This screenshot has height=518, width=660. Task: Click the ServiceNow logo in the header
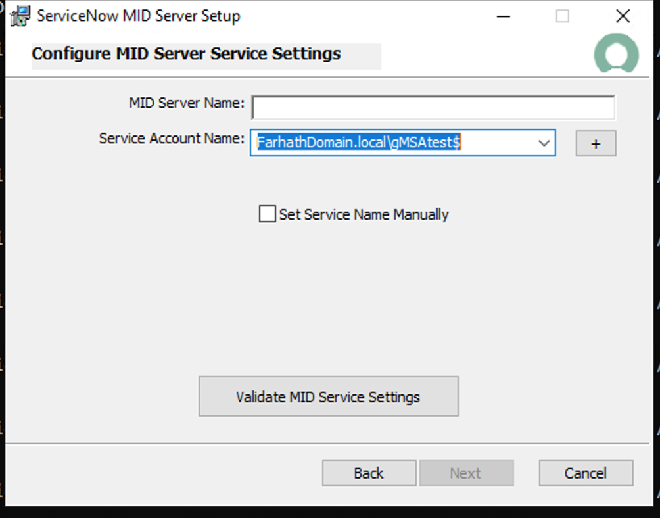click(x=616, y=53)
